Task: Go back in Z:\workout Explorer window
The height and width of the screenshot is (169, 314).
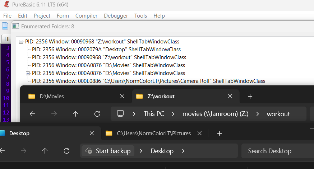Action: [32, 114]
